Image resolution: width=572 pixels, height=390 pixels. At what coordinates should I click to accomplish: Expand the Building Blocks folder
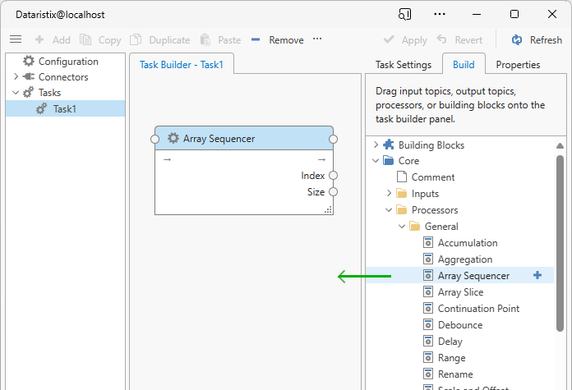pos(376,145)
